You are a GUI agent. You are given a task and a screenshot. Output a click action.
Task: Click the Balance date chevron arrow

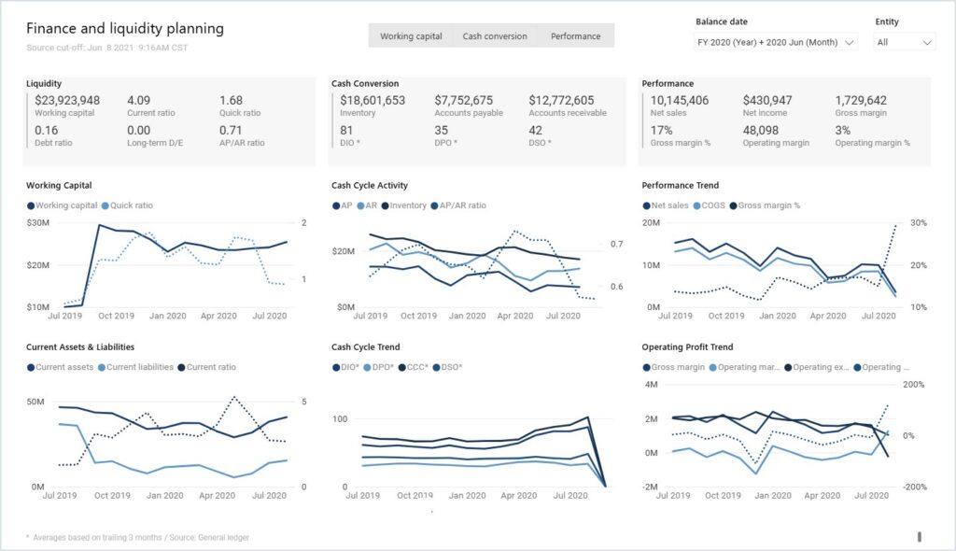[850, 43]
